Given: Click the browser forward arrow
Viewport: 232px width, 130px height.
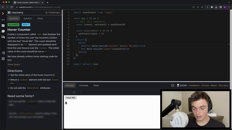Looking at the screenshot, I should click(7, 7).
